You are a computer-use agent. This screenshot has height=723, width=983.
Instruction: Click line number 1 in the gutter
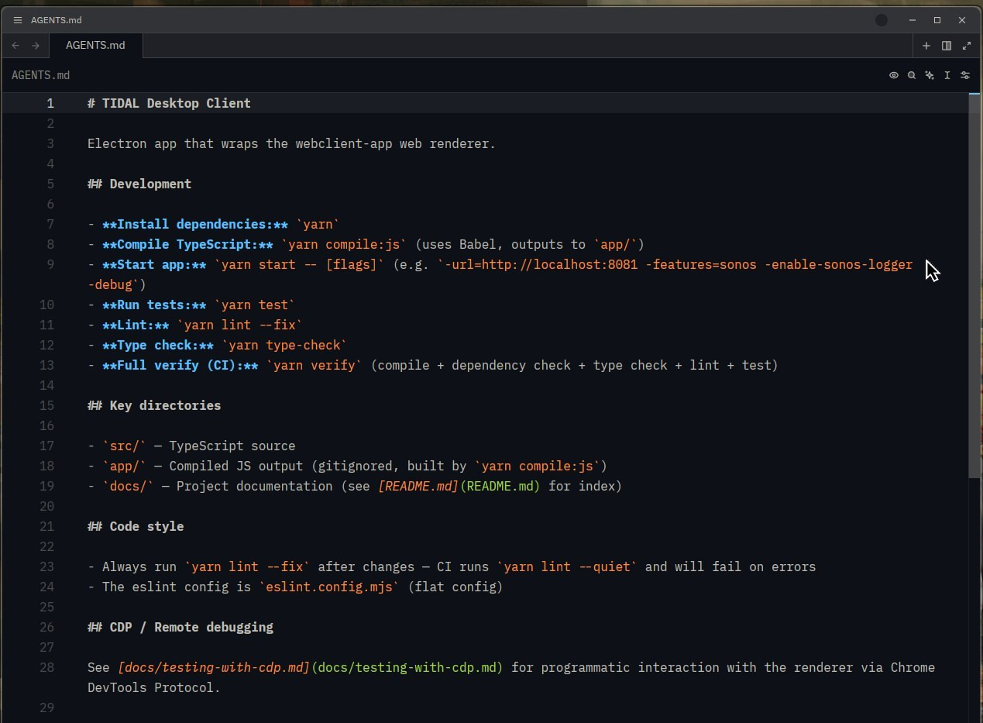tap(50, 103)
